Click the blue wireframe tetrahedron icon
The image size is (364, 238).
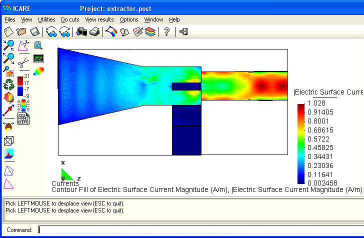click(9, 170)
